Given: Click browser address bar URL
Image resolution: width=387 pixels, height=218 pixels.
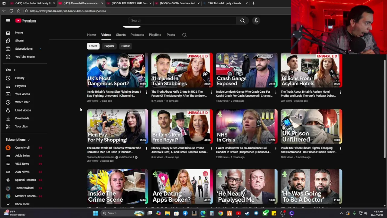Looking at the screenshot, I should [68, 11].
